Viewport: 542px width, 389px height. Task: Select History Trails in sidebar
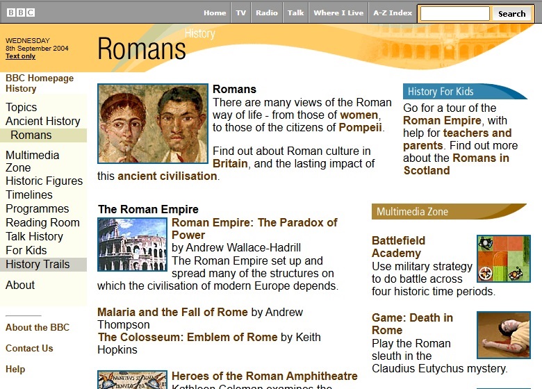(x=38, y=264)
